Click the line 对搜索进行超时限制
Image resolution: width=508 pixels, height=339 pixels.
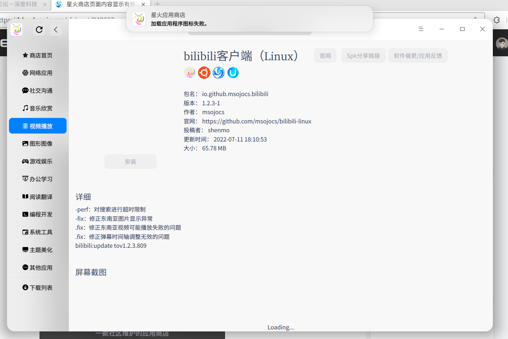coord(120,210)
